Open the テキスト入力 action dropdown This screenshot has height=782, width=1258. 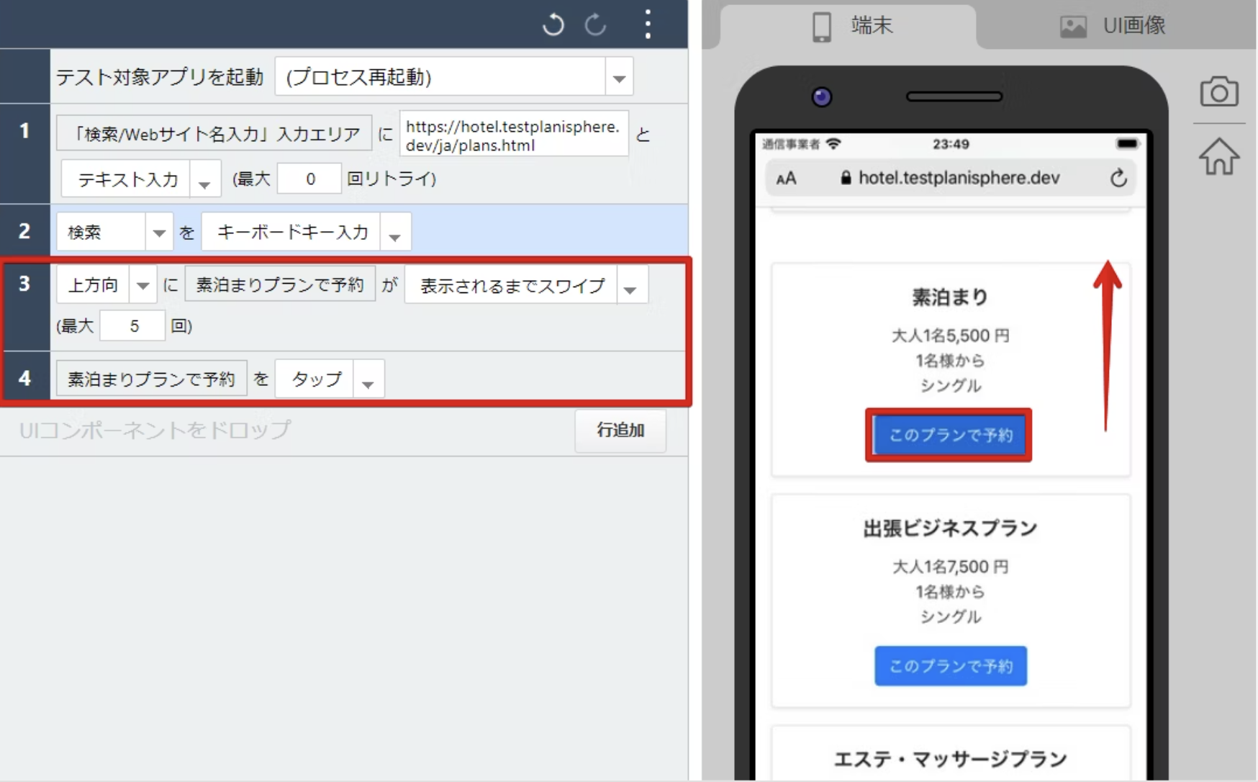(204, 180)
